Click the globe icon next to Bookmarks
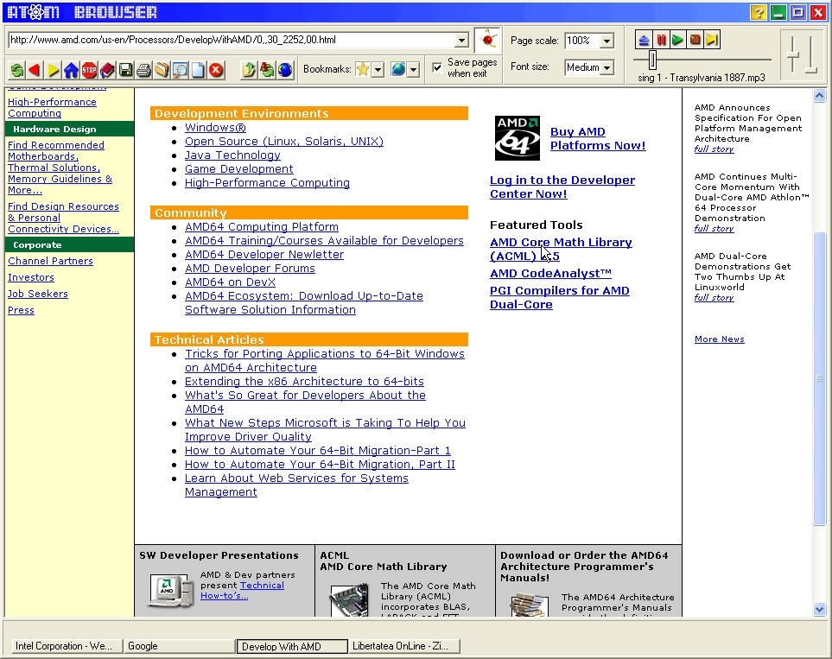This screenshot has height=659, width=832. click(x=398, y=69)
